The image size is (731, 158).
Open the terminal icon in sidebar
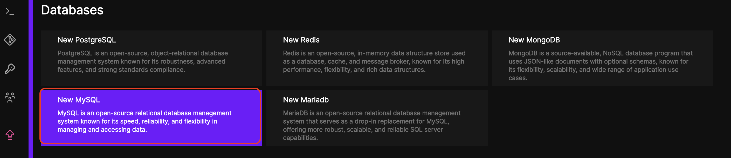(x=10, y=11)
